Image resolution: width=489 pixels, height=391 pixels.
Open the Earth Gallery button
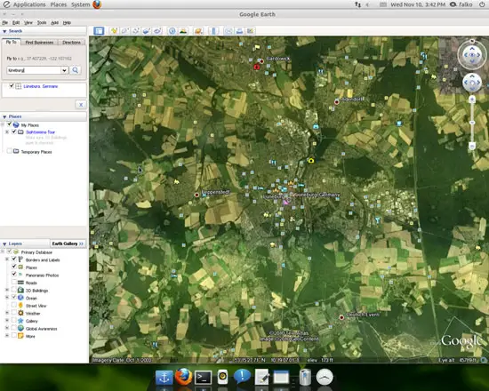(68, 243)
